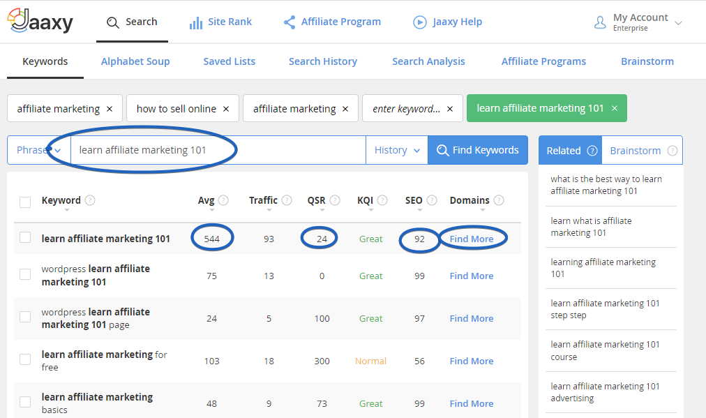Click the Related help question icon
Screen dimensions: 706x418
coord(592,151)
